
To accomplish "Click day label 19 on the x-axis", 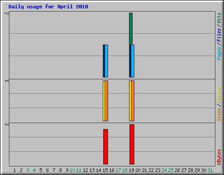I will pos(131,170).
